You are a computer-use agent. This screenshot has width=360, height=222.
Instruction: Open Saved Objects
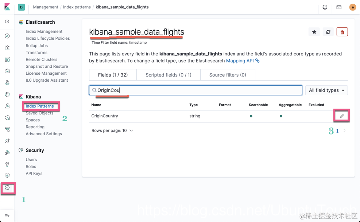39,113
